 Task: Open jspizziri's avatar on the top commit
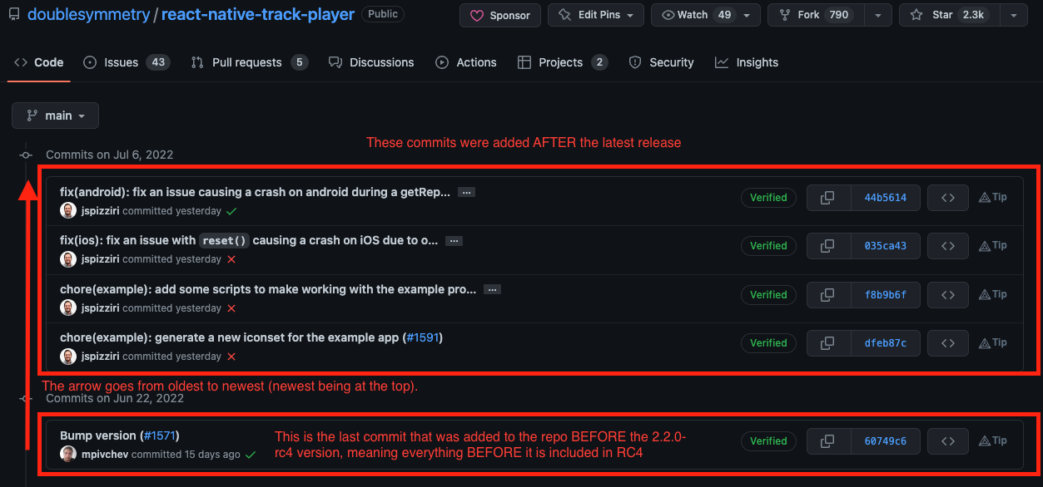[x=67, y=210]
